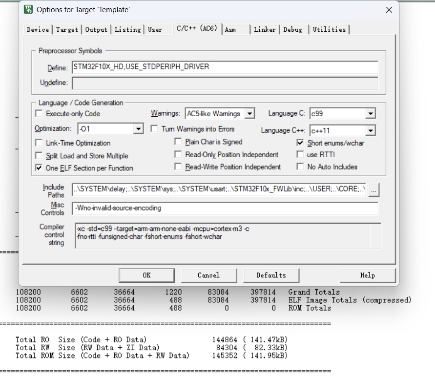
Task: Switch to the Target tab
Action: pyautogui.click(x=67, y=30)
